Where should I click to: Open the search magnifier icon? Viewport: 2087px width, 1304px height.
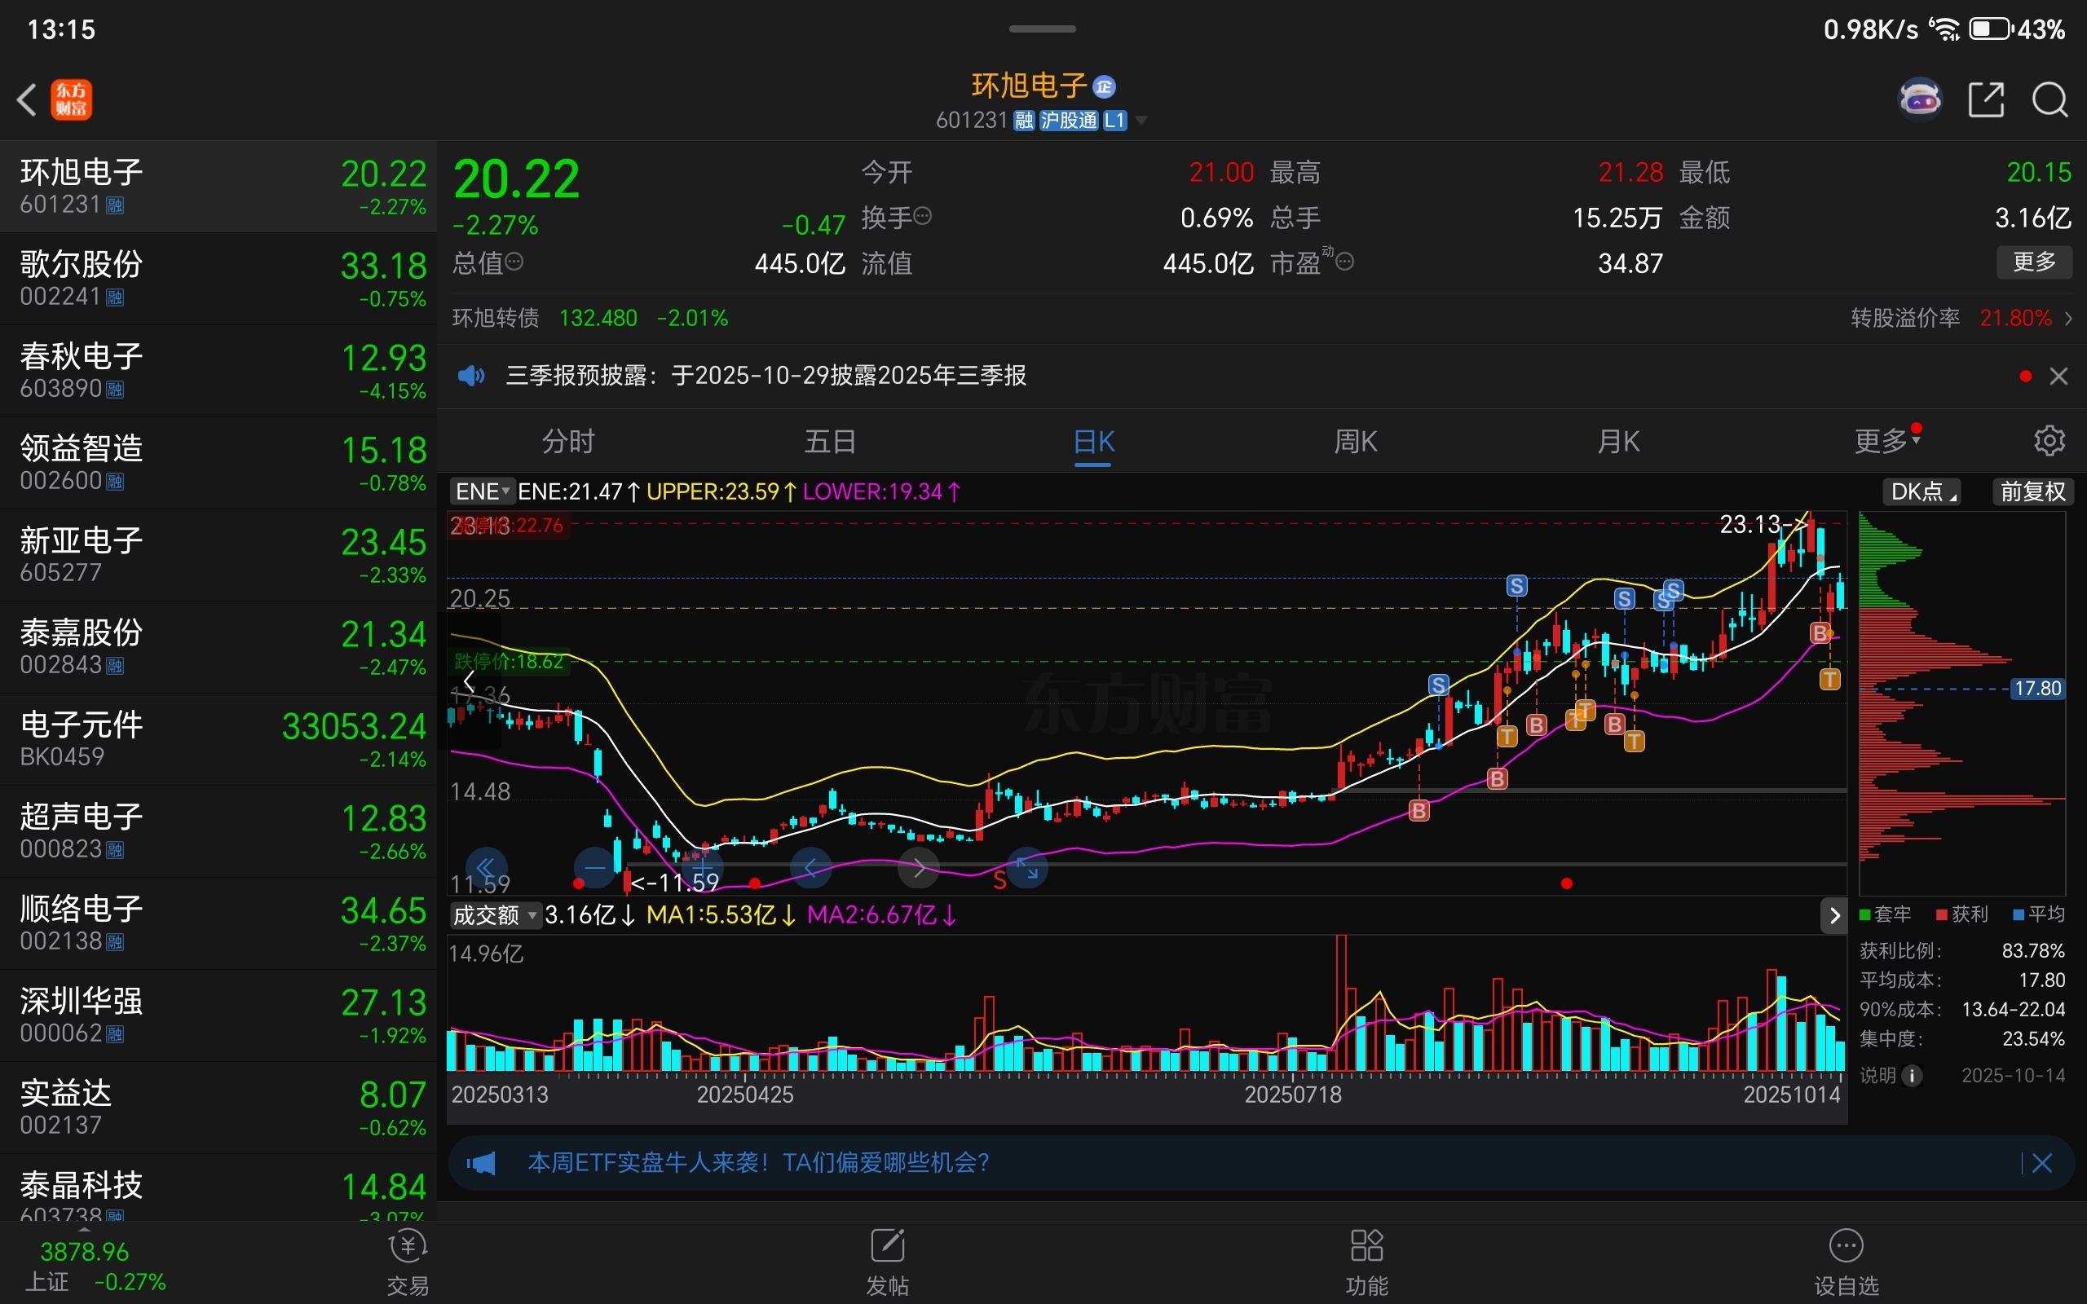(2049, 99)
